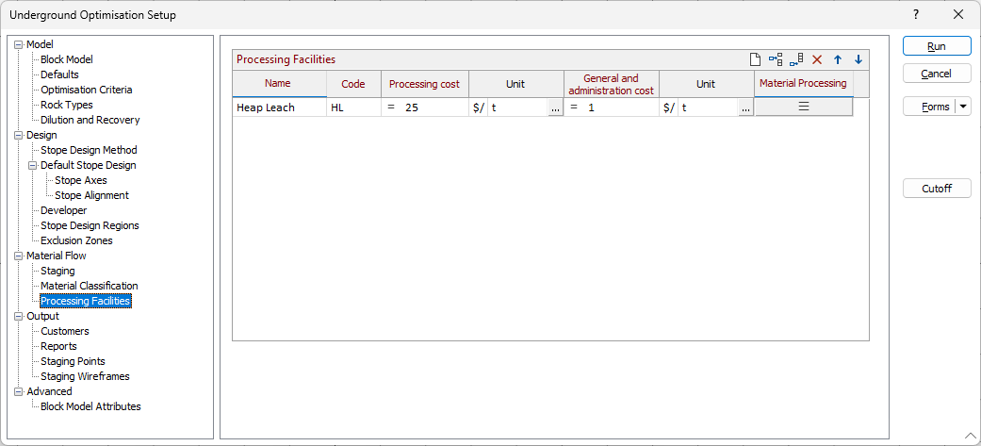Click the Cancel button
The height and width of the screenshot is (446, 981).
point(937,74)
